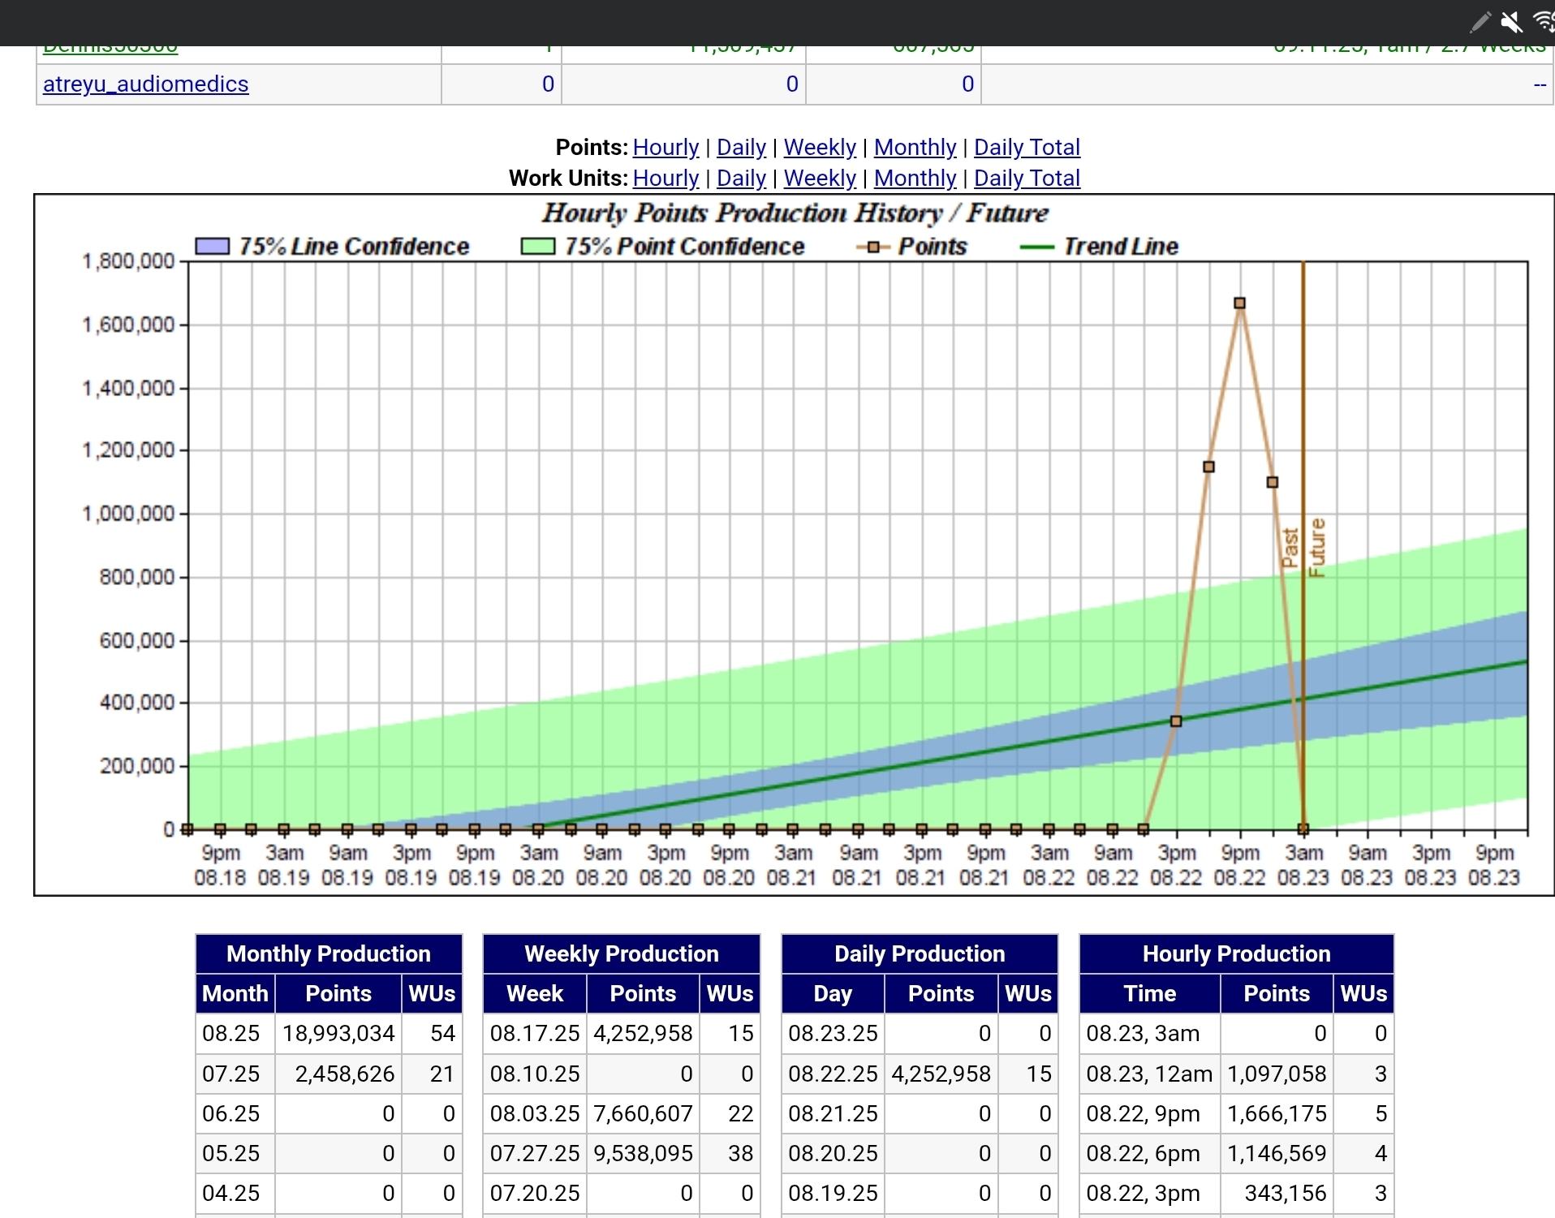1555x1218 pixels.
Task: Click the 08.17.25 week cell
Action: 535,1033
